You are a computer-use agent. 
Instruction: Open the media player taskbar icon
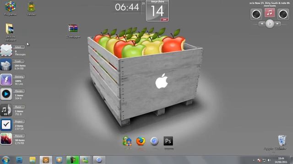click(x=59, y=160)
